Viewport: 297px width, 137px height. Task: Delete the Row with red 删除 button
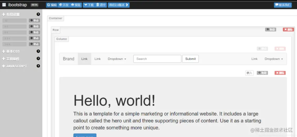[288, 29]
